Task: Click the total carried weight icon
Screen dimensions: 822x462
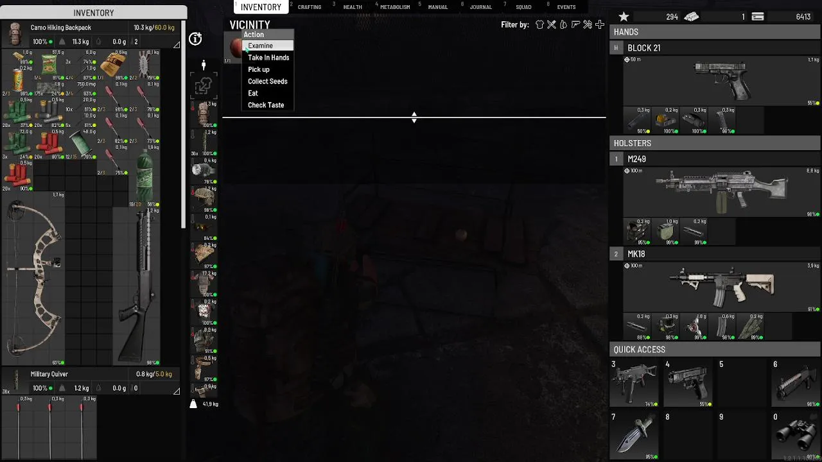Action: [x=193, y=404]
